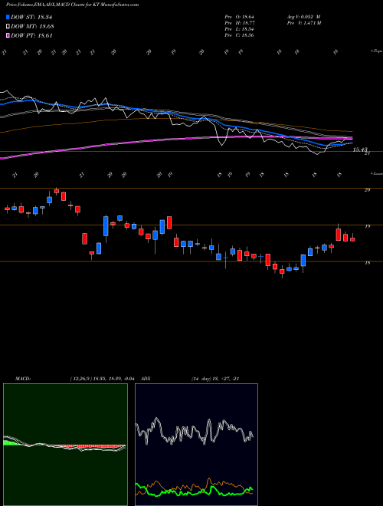Click the 'Pre V: 1.471 M' volume text
This screenshot has height=506, width=383.
[303, 23]
